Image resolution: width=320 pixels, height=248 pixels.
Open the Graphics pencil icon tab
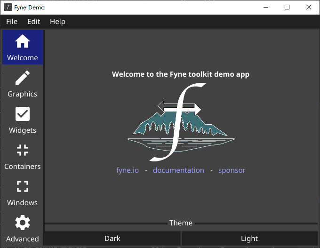point(23,84)
